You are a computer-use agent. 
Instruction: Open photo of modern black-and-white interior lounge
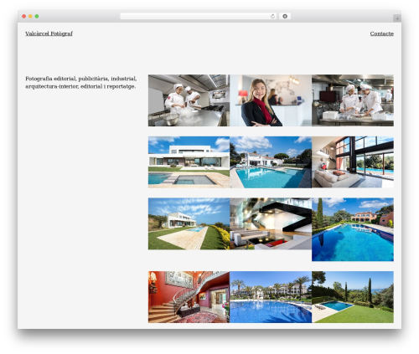tap(271, 223)
